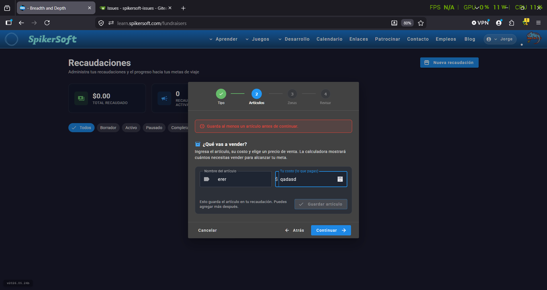Open the Calendario page
The image size is (547, 290).
coord(329,39)
